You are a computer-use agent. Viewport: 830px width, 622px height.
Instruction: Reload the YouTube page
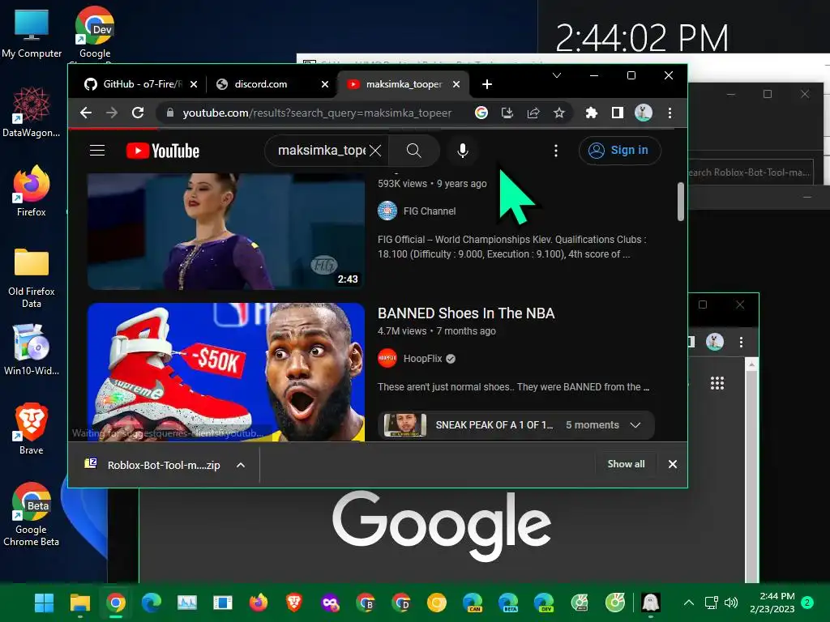(x=138, y=113)
